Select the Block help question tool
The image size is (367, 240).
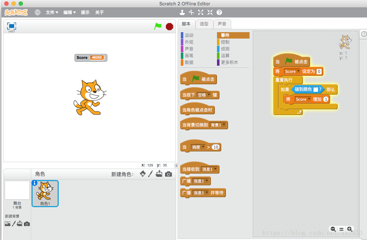click(219, 12)
